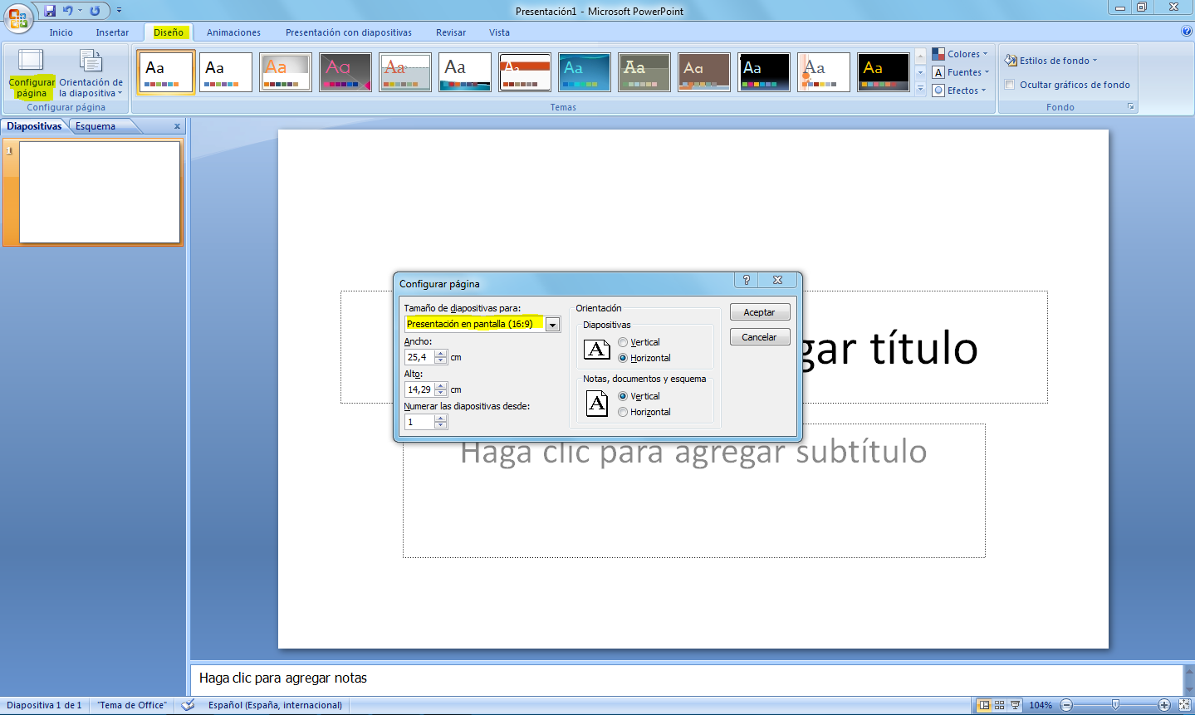Click the slide numbering start field
This screenshot has width=1195, height=715.
(x=419, y=422)
